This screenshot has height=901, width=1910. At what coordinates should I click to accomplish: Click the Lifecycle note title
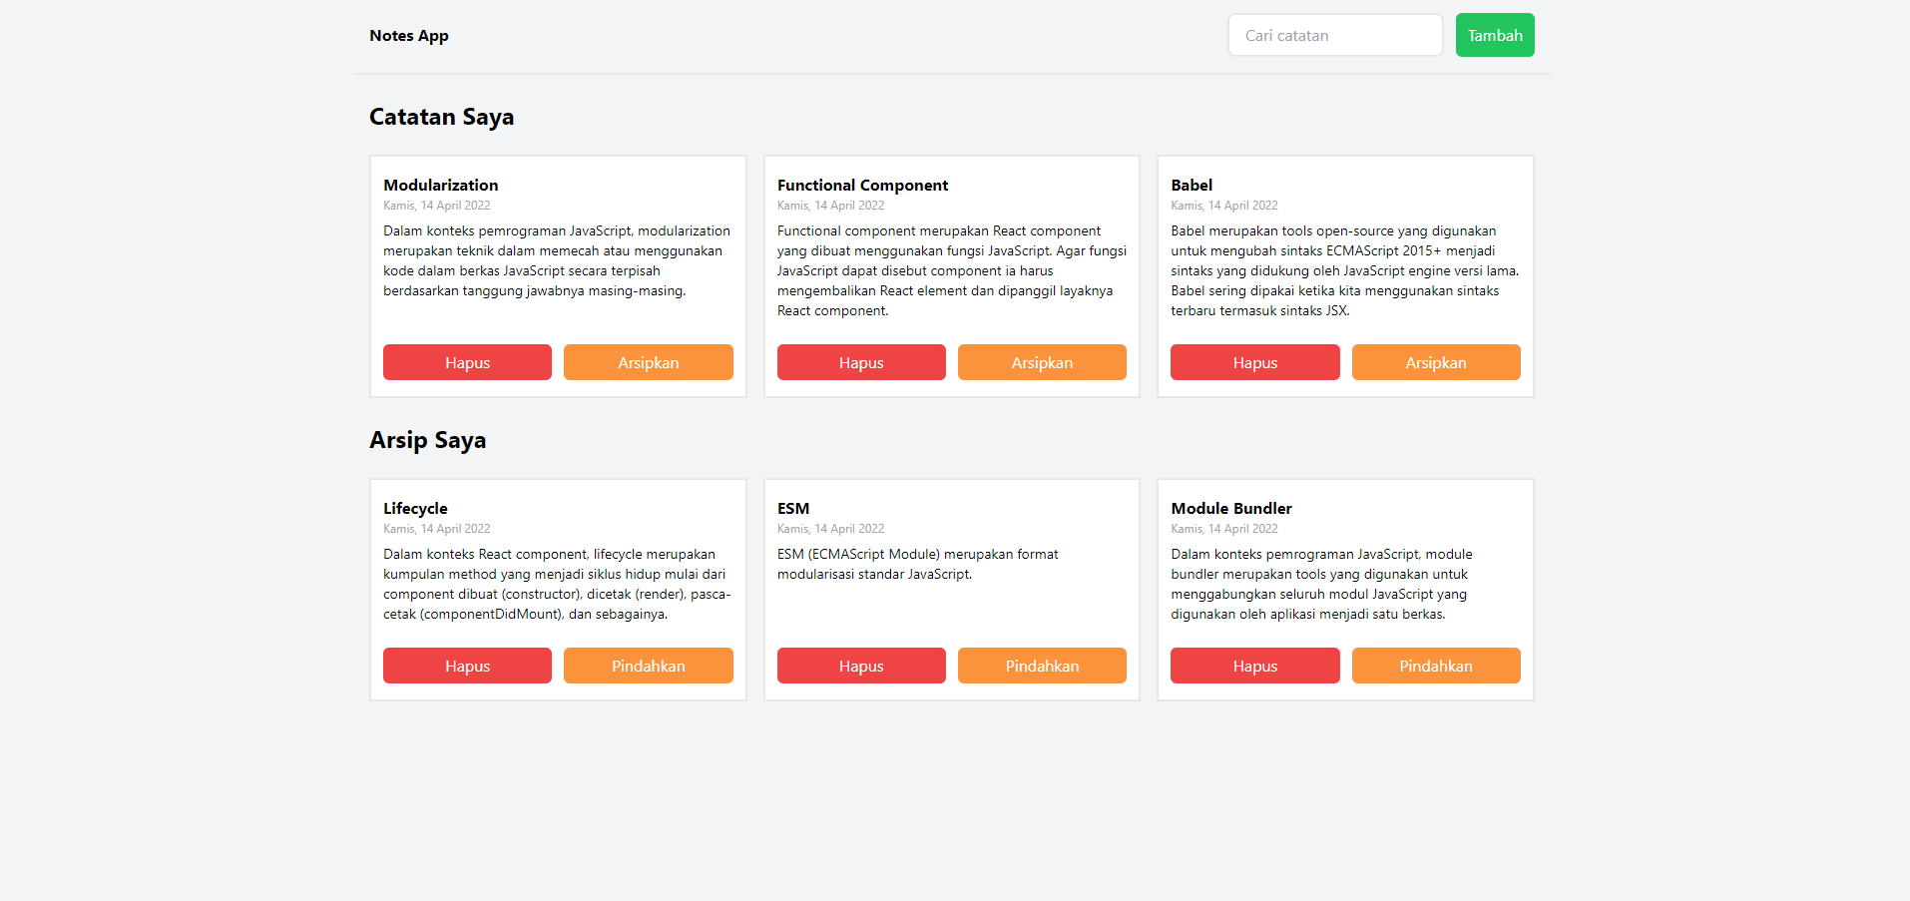415,508
